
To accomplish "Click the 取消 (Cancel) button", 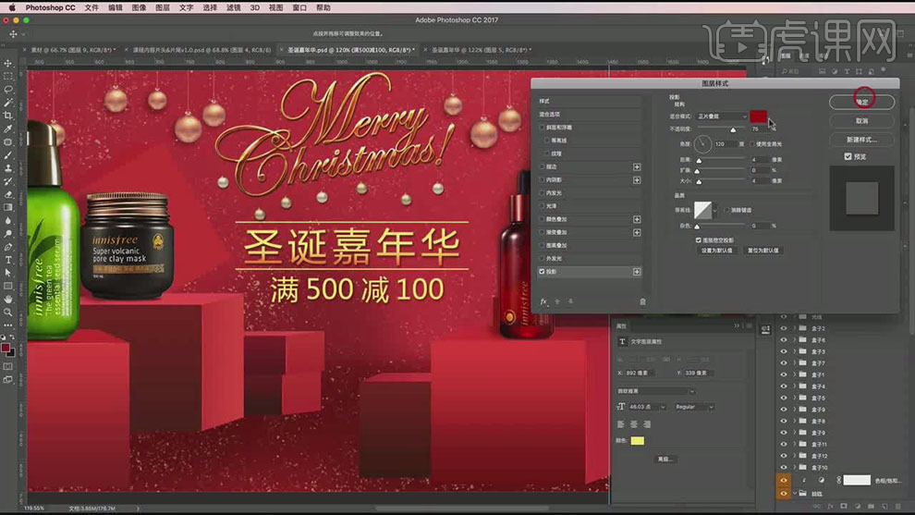I will [862, 121].
